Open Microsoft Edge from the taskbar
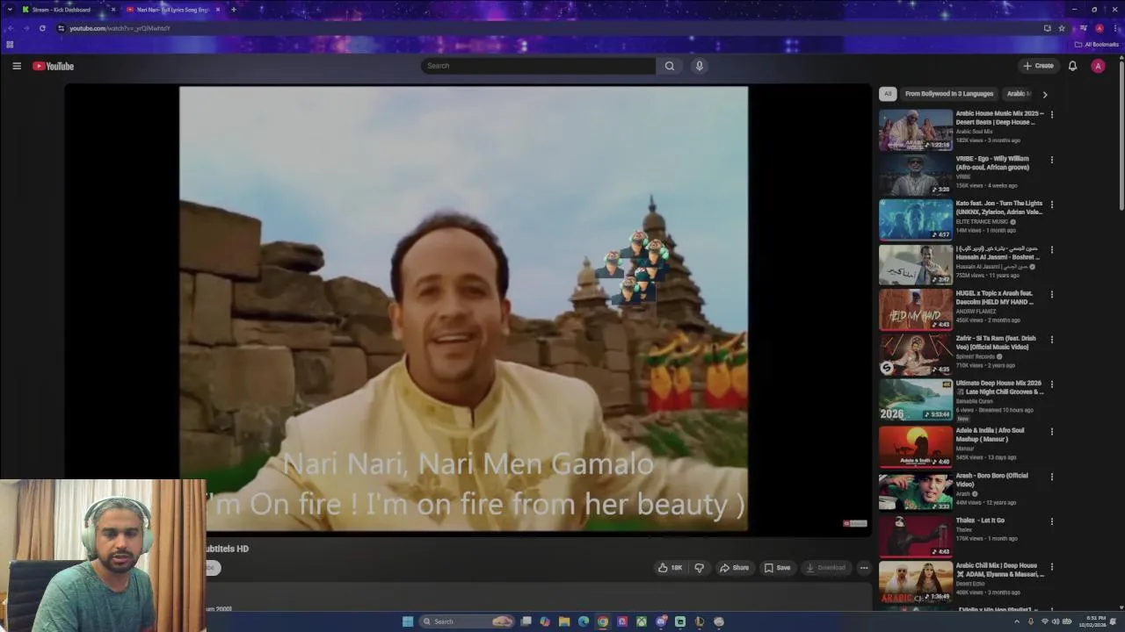The height and width of the screenshot is (632, 1125). (x=584, y=621)
